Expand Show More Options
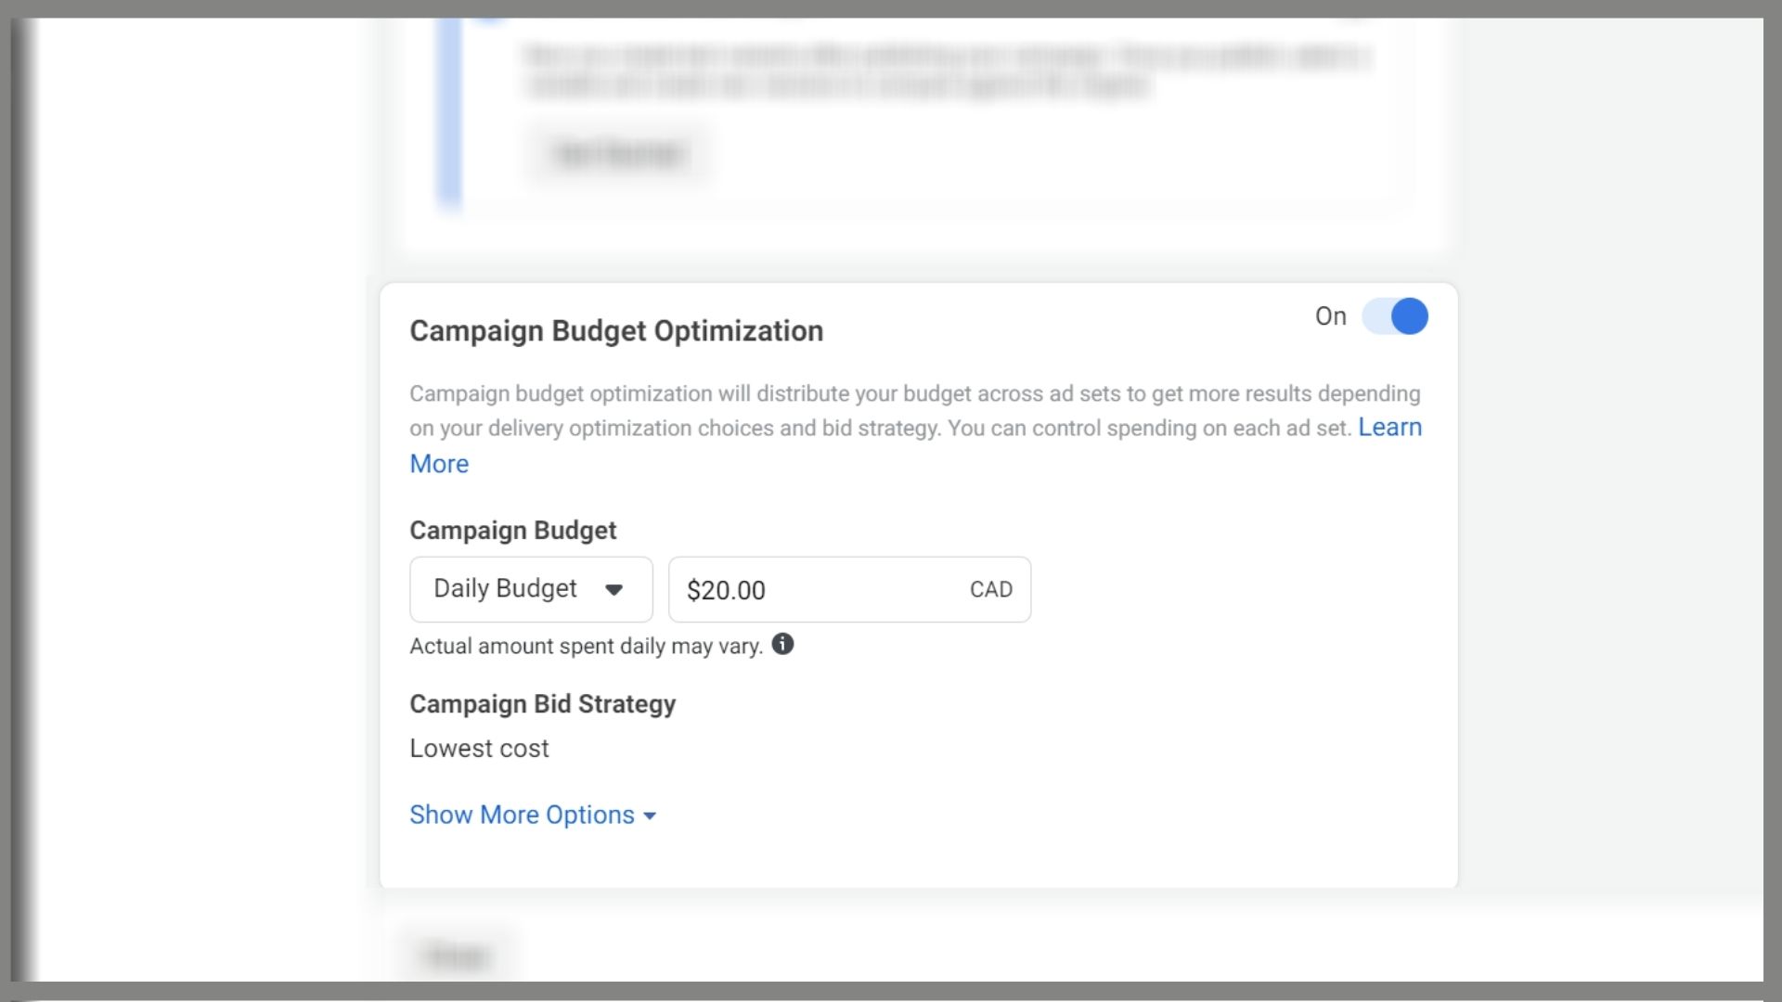The width and height of the screenshot is (1782, 1002). pyautogui.click(x=533, y=815)
